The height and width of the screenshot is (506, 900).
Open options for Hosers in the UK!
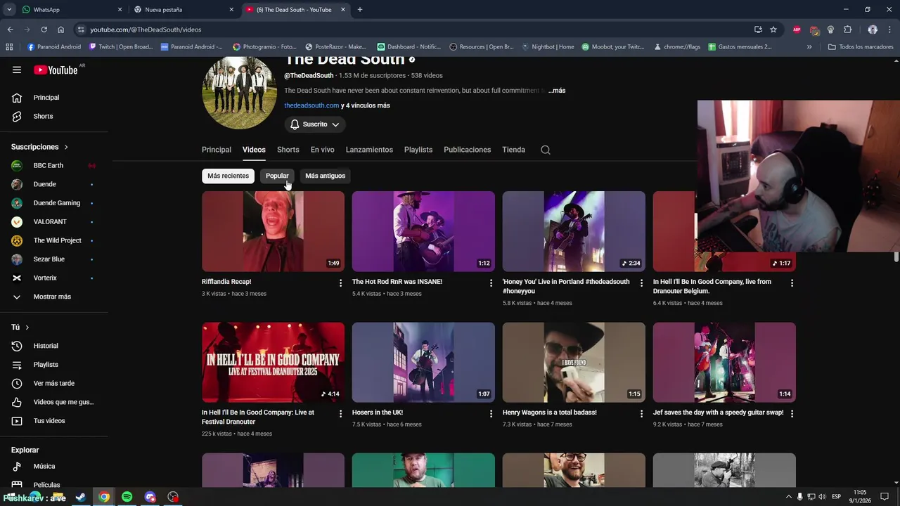tap(491, 414)
